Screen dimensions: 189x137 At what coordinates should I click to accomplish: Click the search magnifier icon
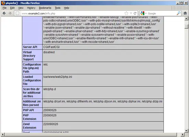coord(178,13)
